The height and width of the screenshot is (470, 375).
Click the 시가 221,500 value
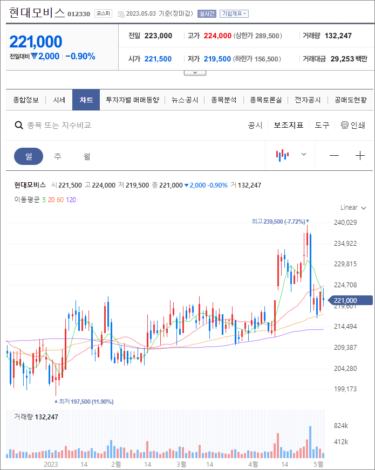click(158, 59)
